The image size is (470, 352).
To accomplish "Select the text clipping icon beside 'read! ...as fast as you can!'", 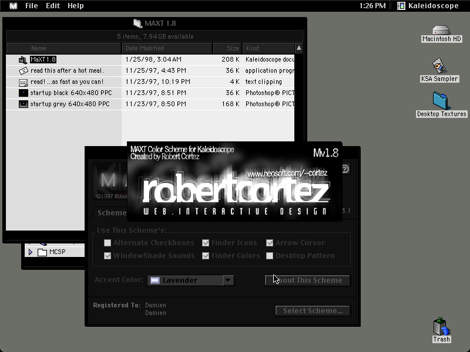I will tap(23, 82).
